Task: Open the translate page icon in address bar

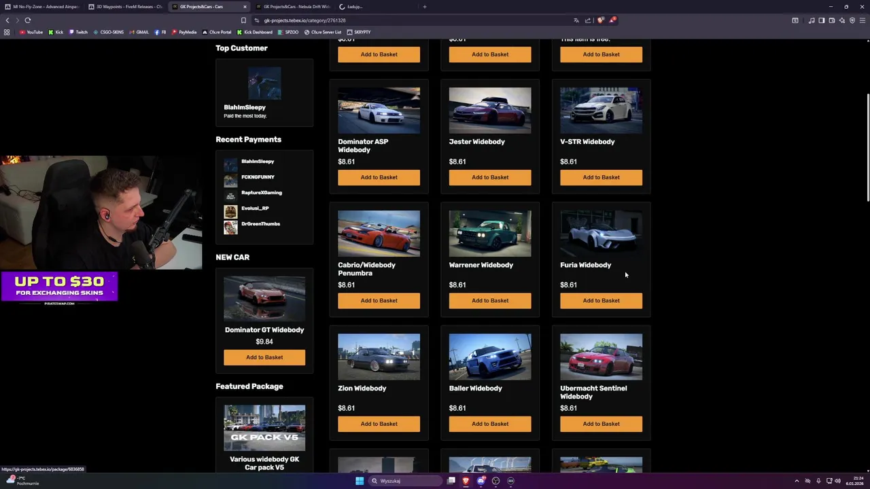Action: click(576, 20)
